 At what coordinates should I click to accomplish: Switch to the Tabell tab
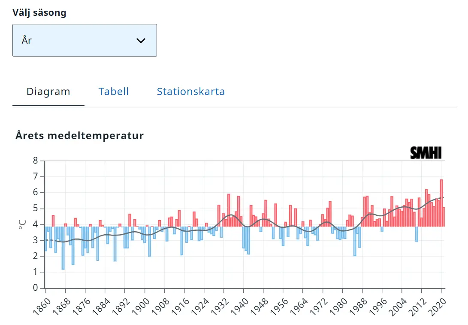pyautogui.click(x=113, y=92)
